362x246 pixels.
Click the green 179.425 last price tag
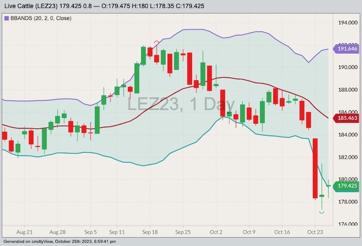[x=346, y=186]
